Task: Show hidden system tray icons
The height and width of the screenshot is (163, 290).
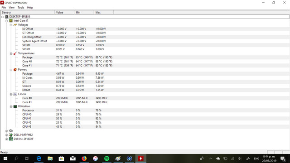Action: click(211, 158)
